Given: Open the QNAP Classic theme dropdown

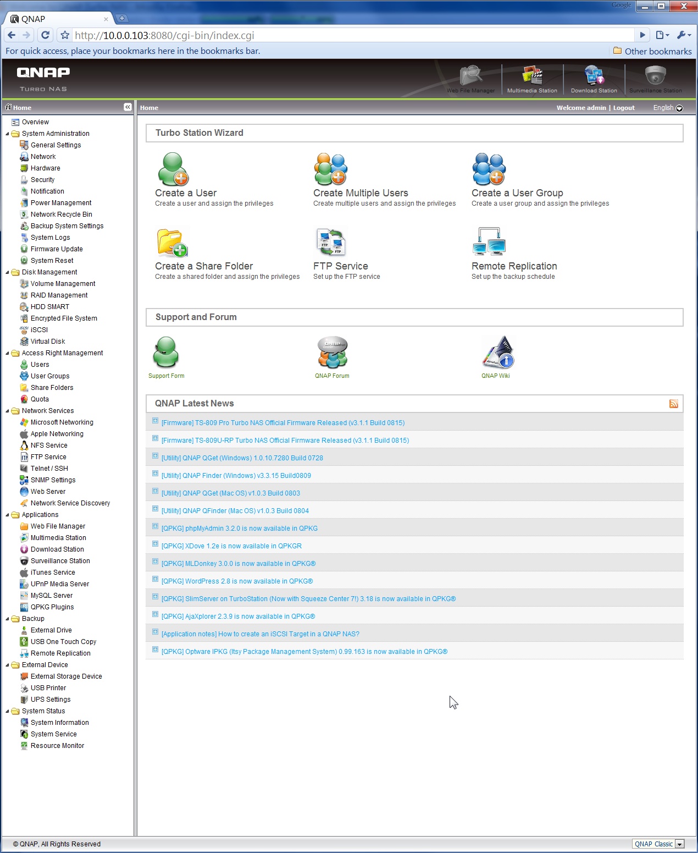Looking at the screenshot, I should click(679, 844).
